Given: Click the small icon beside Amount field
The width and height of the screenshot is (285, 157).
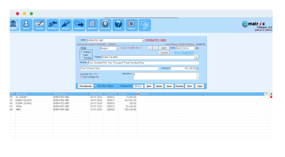Looking at the screenshot, I should [198, 68].
